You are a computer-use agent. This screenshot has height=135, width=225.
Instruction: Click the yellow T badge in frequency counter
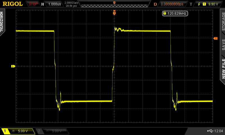[x=165, y=13]
